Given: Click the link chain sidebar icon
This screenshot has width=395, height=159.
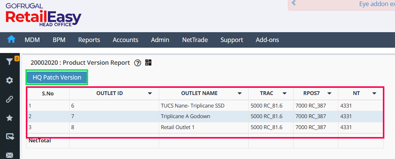Looking at the screenshot, I should 9,99.
